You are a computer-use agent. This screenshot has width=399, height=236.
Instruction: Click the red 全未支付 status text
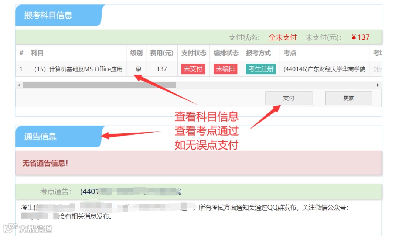[x=283, y=37]
